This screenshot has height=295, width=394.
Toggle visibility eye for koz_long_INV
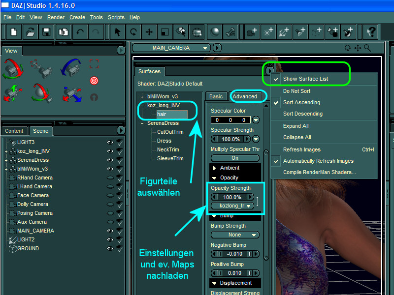(x=110, y=151)
